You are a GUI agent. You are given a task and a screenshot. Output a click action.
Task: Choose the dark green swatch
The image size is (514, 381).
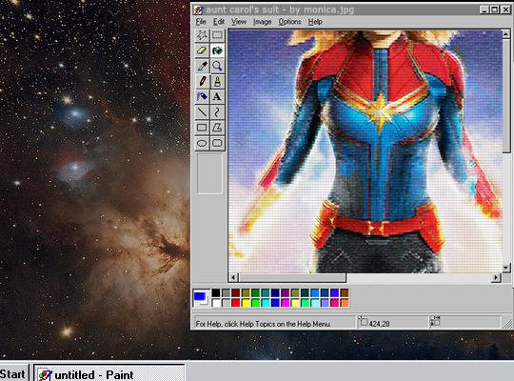[255, 292]
